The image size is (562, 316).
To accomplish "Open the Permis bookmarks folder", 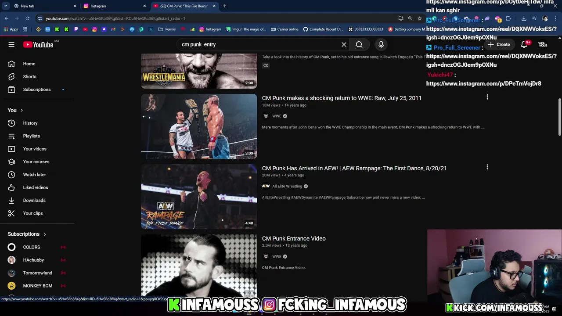I will tap(167, 29).
